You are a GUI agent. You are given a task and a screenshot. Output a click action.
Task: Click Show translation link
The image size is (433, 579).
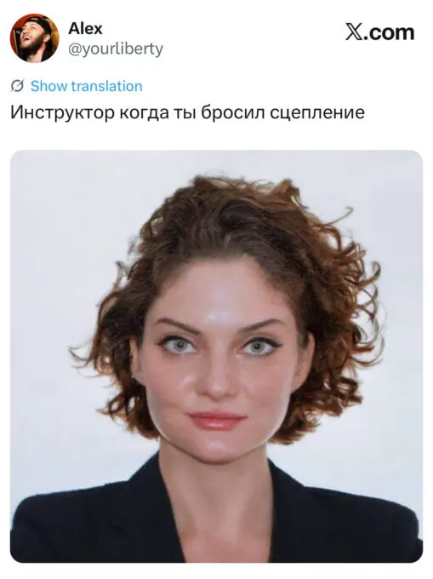coord(86,86)
